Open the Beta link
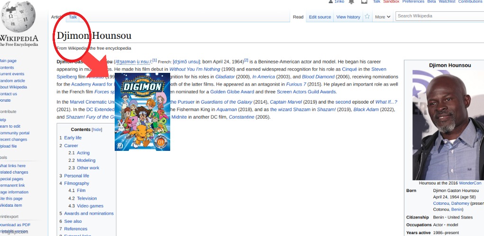 [x=431, y=1]
